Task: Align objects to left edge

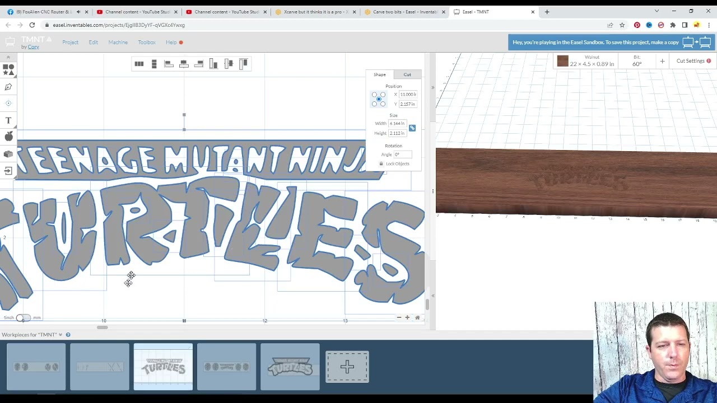Action: click(169, 64)
